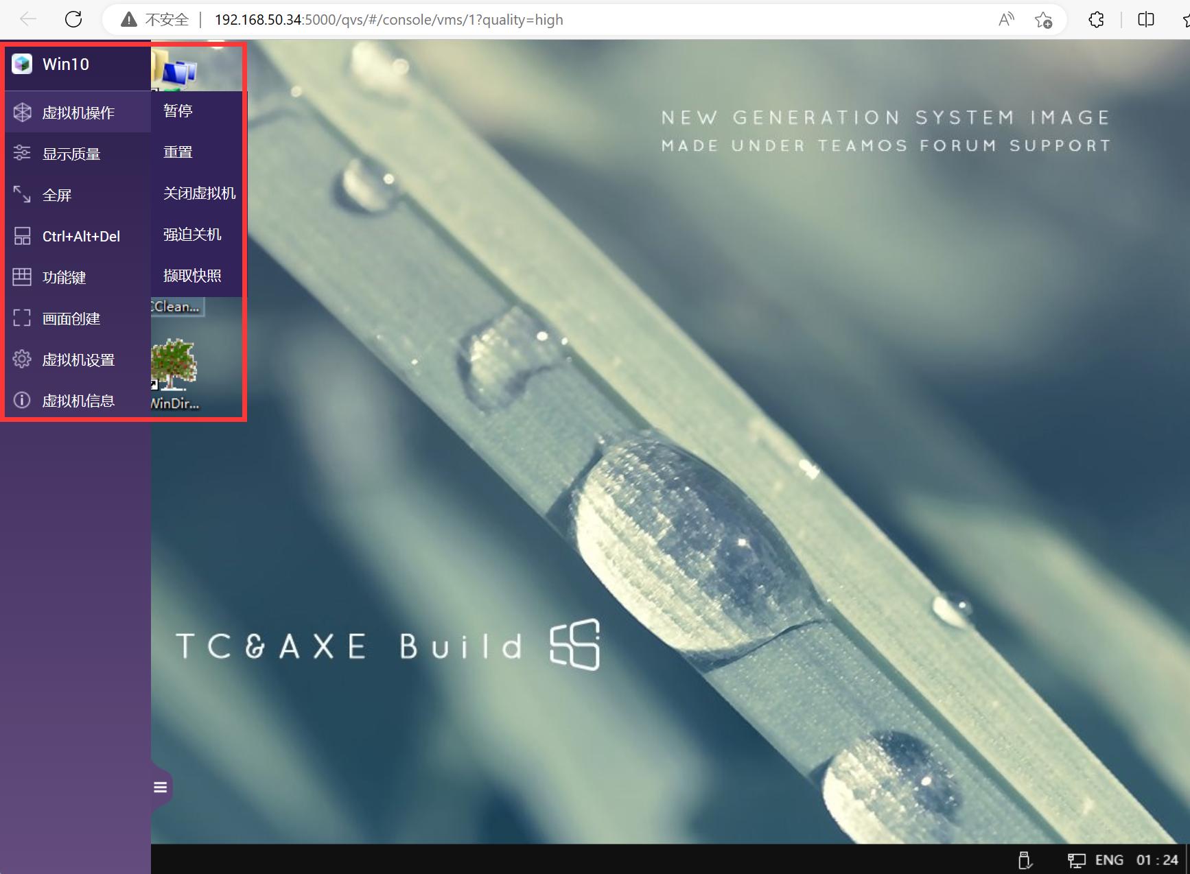Select the 虚拟机操作 cube icon
This screenshot has width=1190, height=874.
[x=23, y=112]
